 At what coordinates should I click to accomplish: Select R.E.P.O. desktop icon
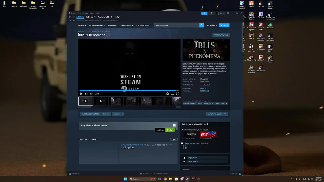[251, 36]
